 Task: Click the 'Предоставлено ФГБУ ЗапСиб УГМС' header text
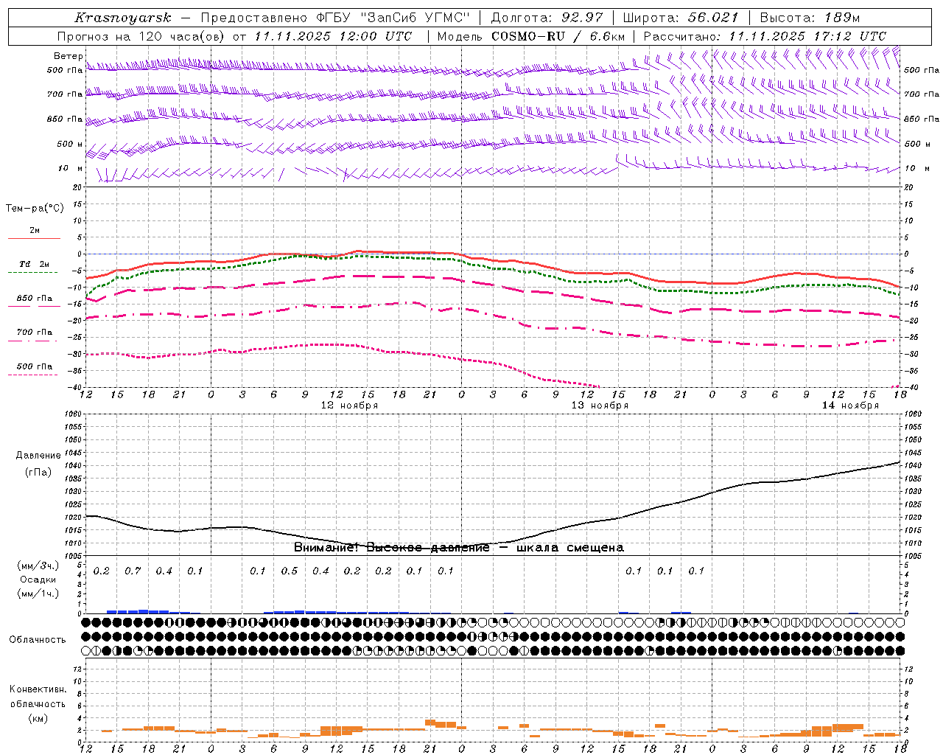click(335, 18)
